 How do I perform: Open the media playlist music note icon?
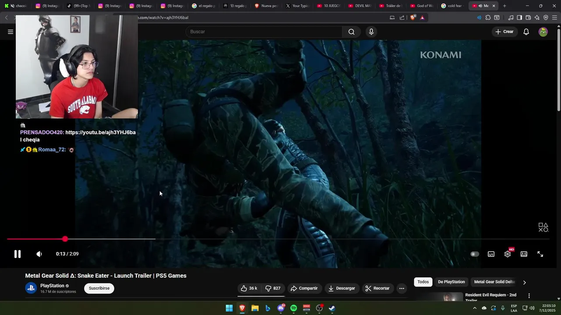click(x=511, y=17)
